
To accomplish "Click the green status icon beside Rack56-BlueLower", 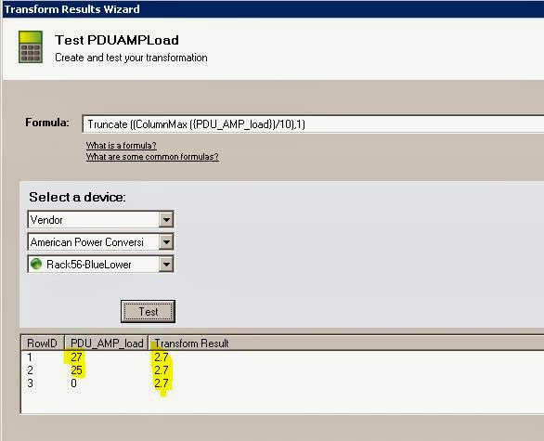I will click(x=36, y=264).
